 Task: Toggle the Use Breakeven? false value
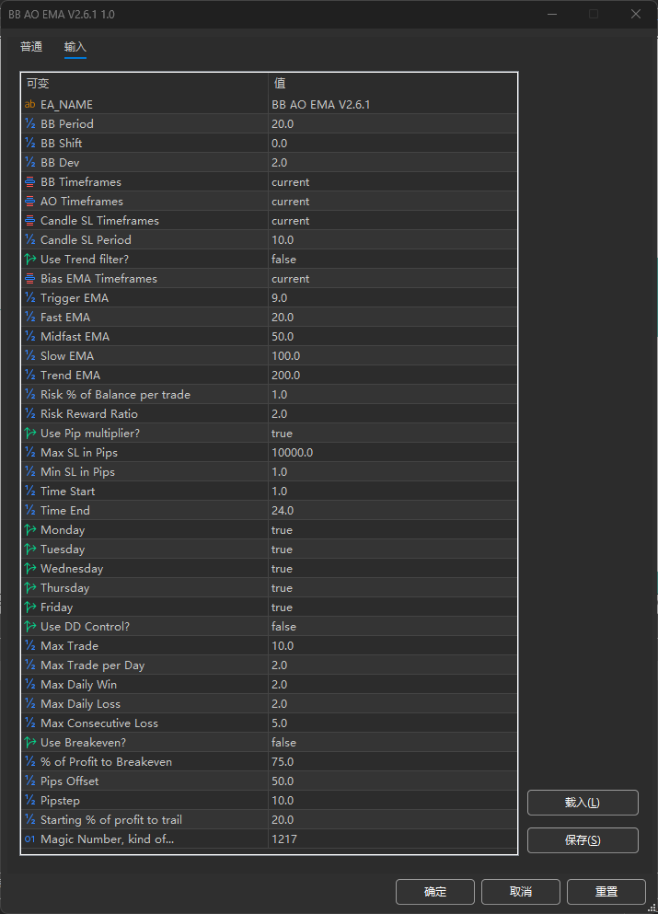(x=283, y=743)
